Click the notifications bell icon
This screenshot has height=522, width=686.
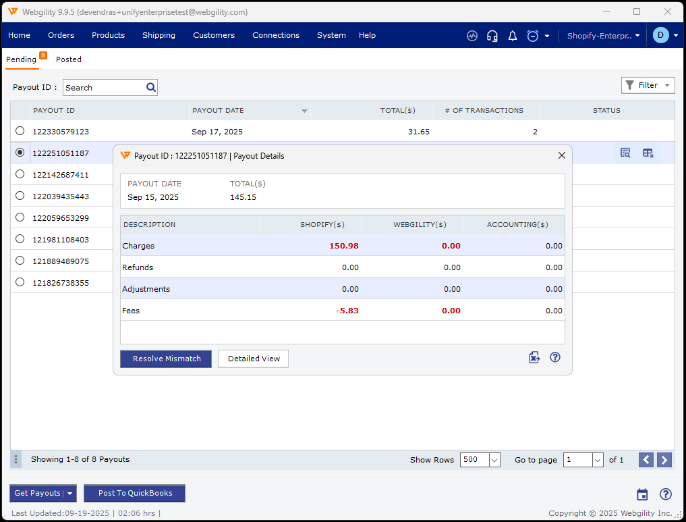click(513, 36)
